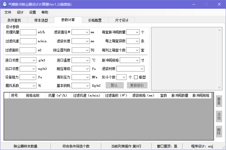Open the 每列上箱室个数 dropdown
Screen dimensions: 226x150
click(133, 50)
